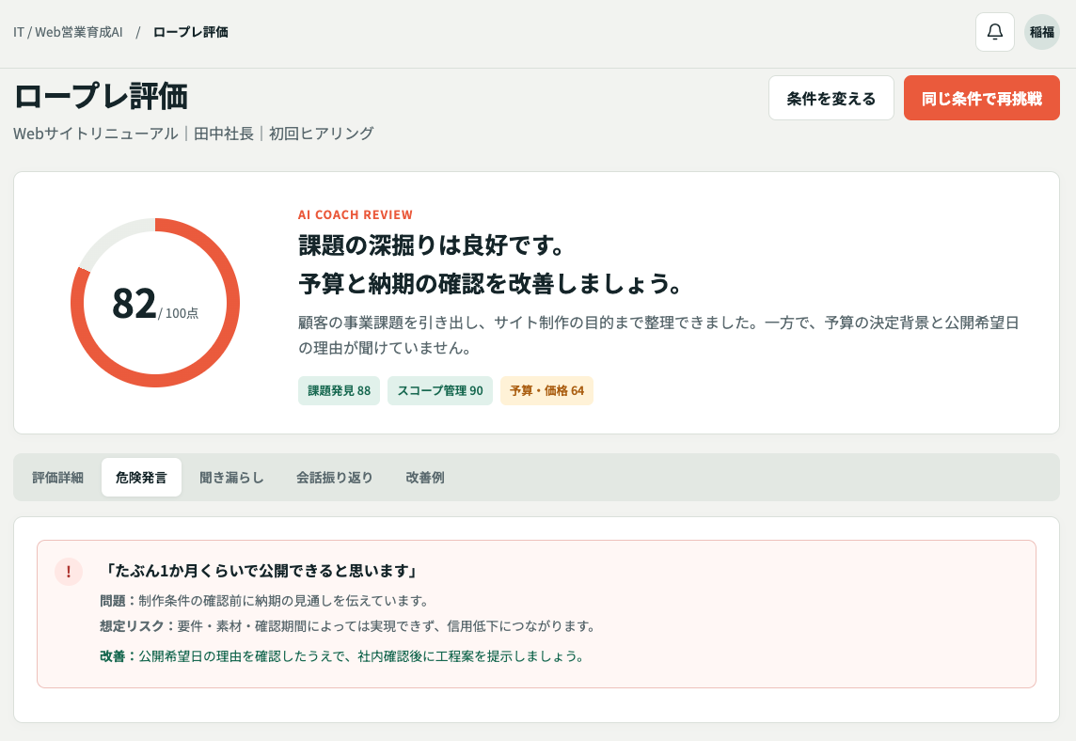Click the 課題の深掘りは良好です headline

(431, 244)
